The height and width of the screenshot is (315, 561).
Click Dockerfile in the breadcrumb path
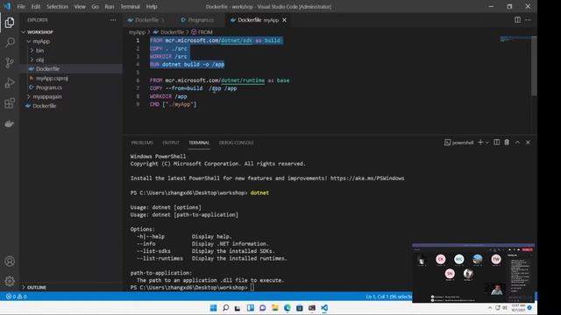(x=172, y=31)
